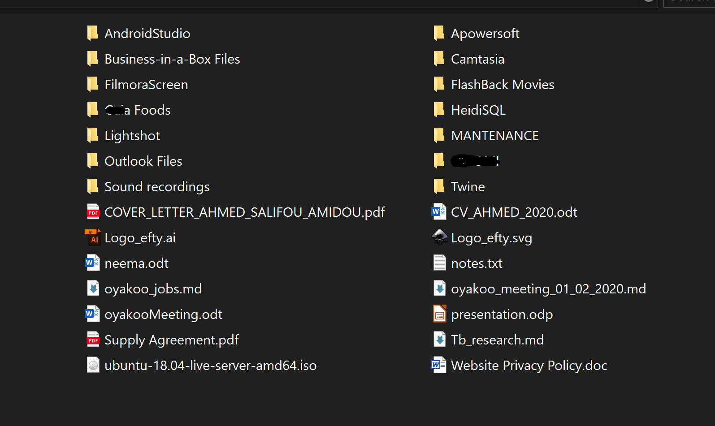Select the oyakooMeeting.odt document icon

point(92,314)
